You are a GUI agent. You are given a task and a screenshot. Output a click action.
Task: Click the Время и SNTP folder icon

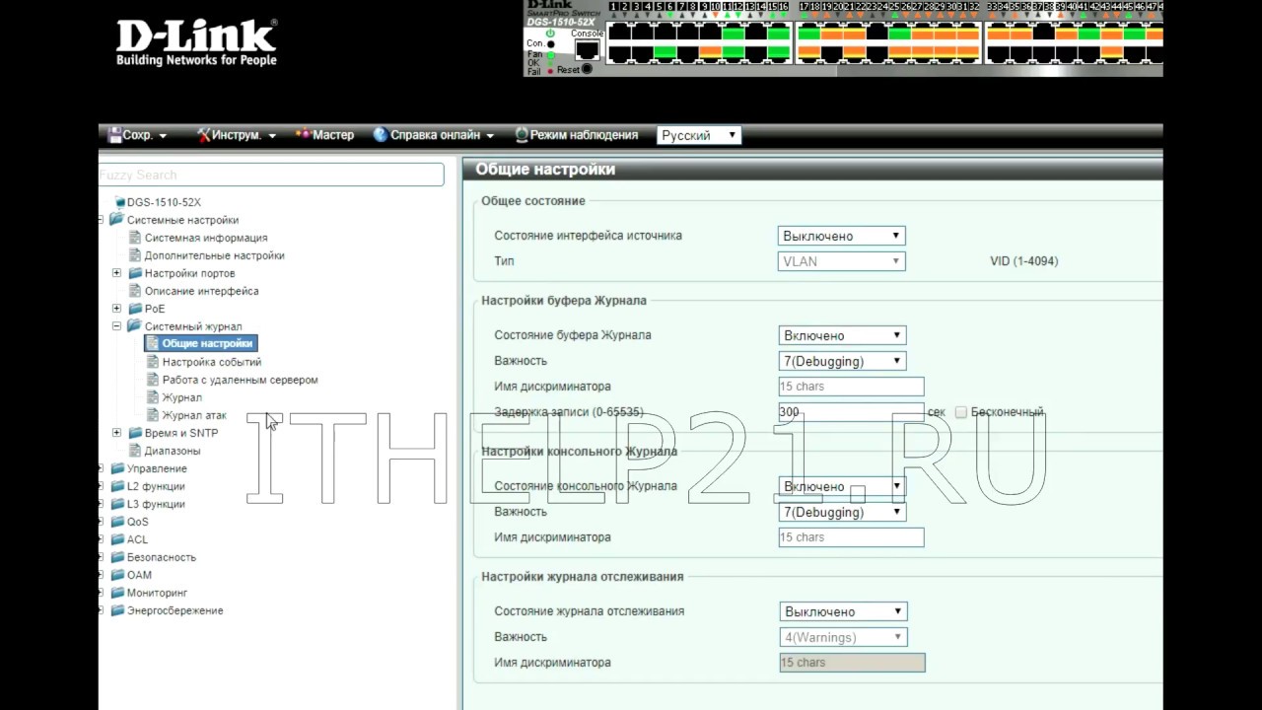tap(135, 433)
